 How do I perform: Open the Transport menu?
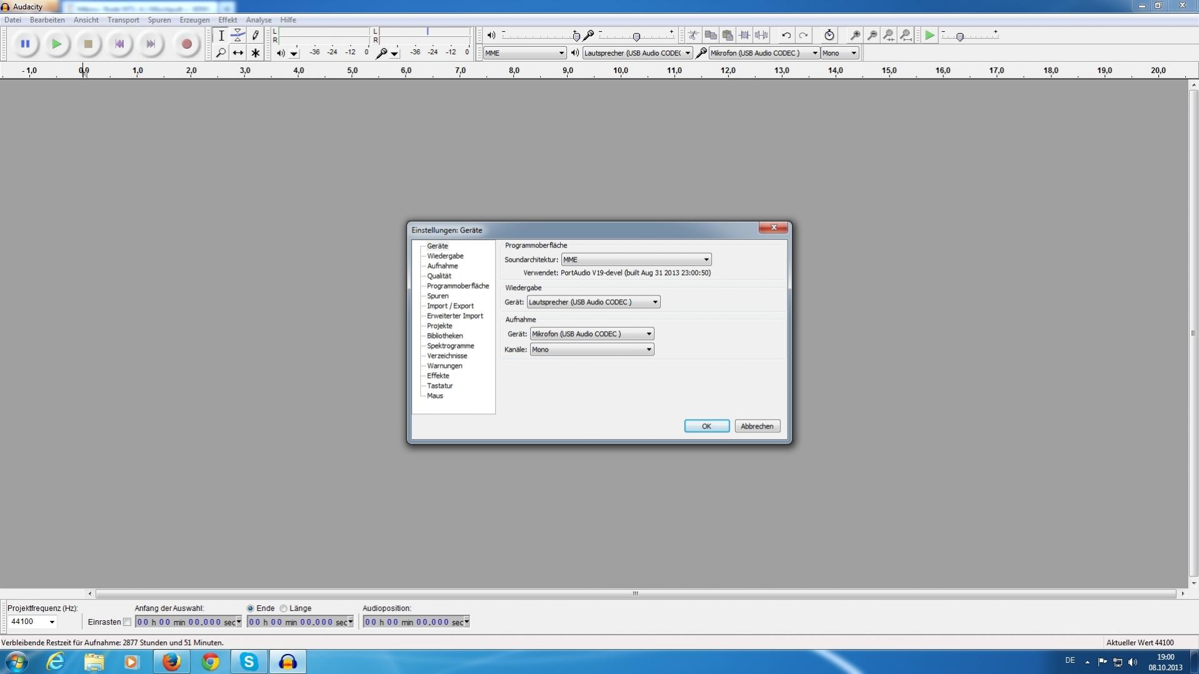tap(123, 20)
